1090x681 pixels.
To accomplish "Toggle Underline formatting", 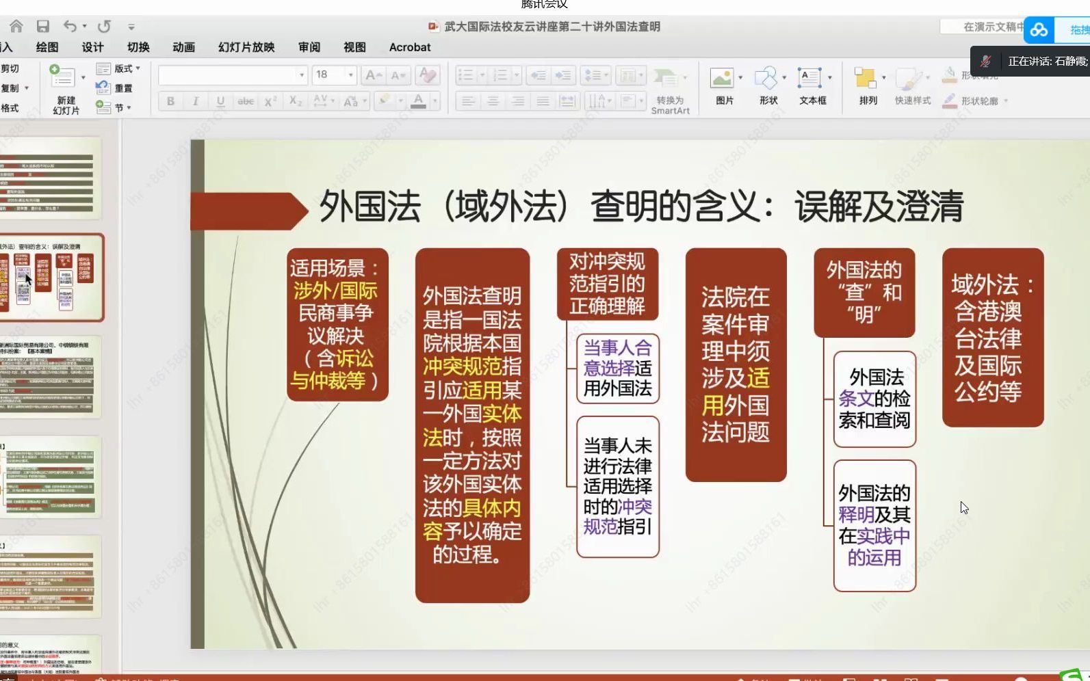I will click(x=220, y=101).
